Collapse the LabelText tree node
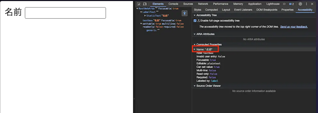Viewport: 318px width, 113px height. pos(141,12)
